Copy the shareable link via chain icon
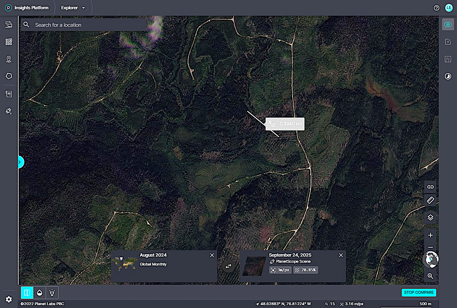The width and height of the screenshot is (457, 308). pos(430,187)
